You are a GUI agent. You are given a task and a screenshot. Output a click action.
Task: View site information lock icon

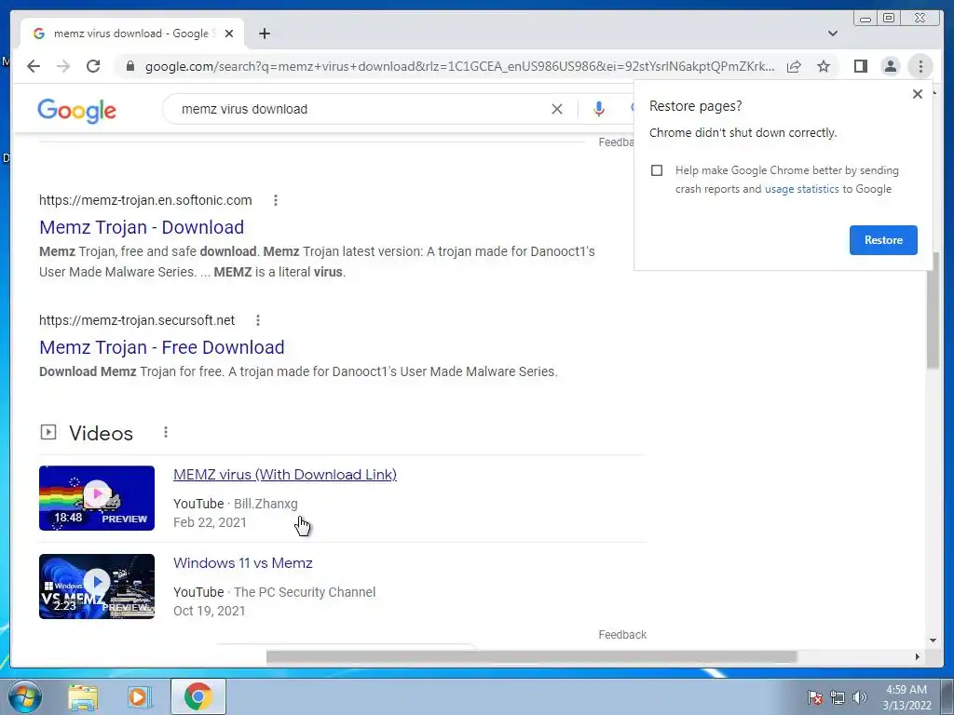129,66
